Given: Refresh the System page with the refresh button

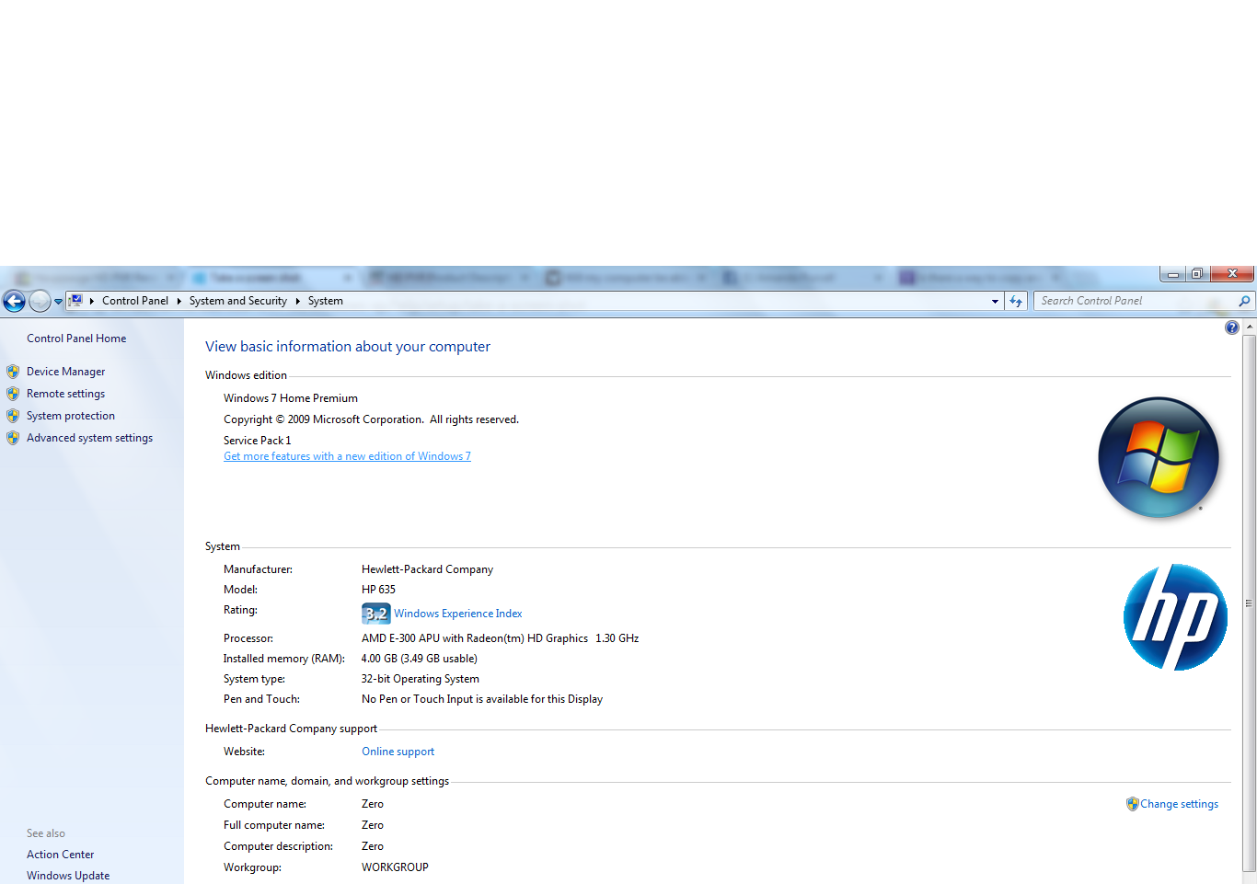Looking at the screenshot, I should coord(1016,301).
